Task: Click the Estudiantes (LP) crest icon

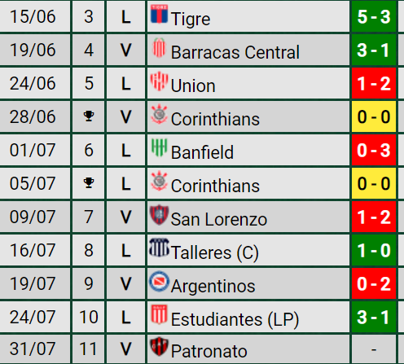Action: point(159,314)
